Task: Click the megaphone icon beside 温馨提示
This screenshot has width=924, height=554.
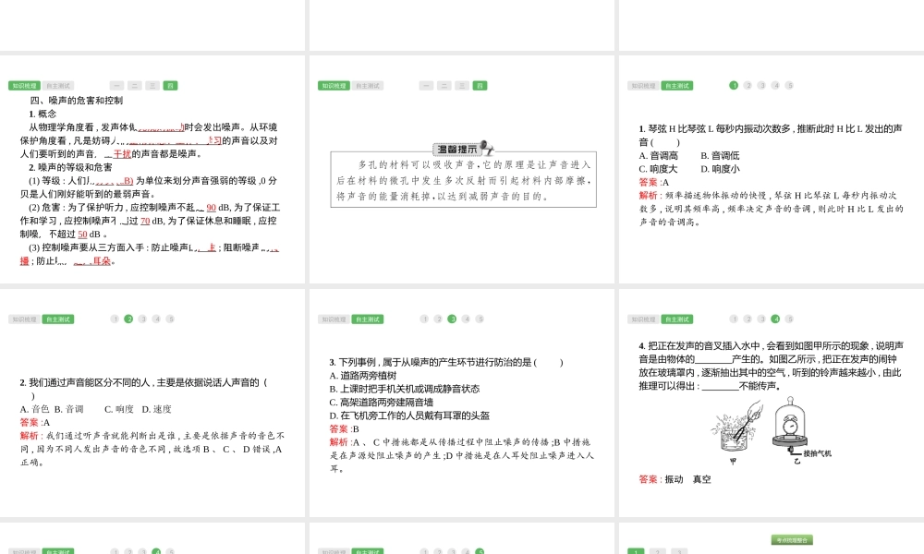Action: (x=486, y=148)
